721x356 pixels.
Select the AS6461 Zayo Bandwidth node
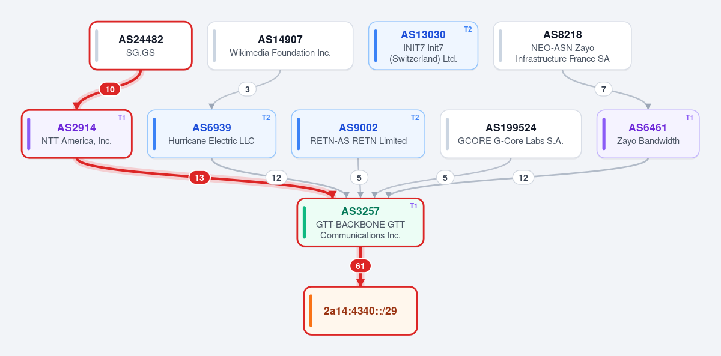click(x=648, y=134)
